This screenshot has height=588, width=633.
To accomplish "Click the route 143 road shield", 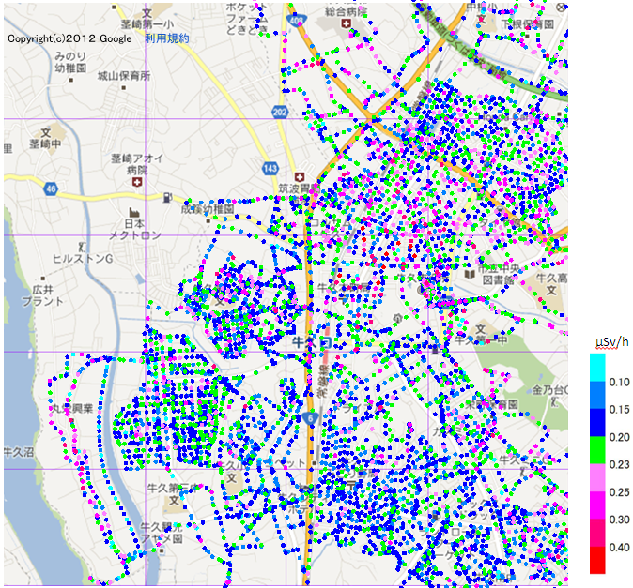I will [x=270, y=169].
